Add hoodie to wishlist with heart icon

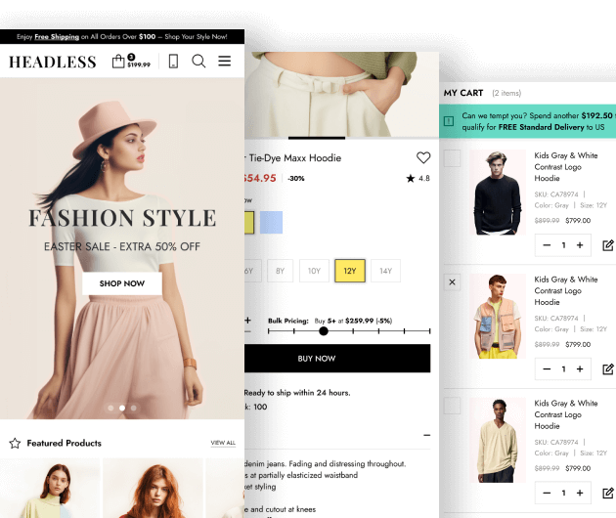coord(423,157)
